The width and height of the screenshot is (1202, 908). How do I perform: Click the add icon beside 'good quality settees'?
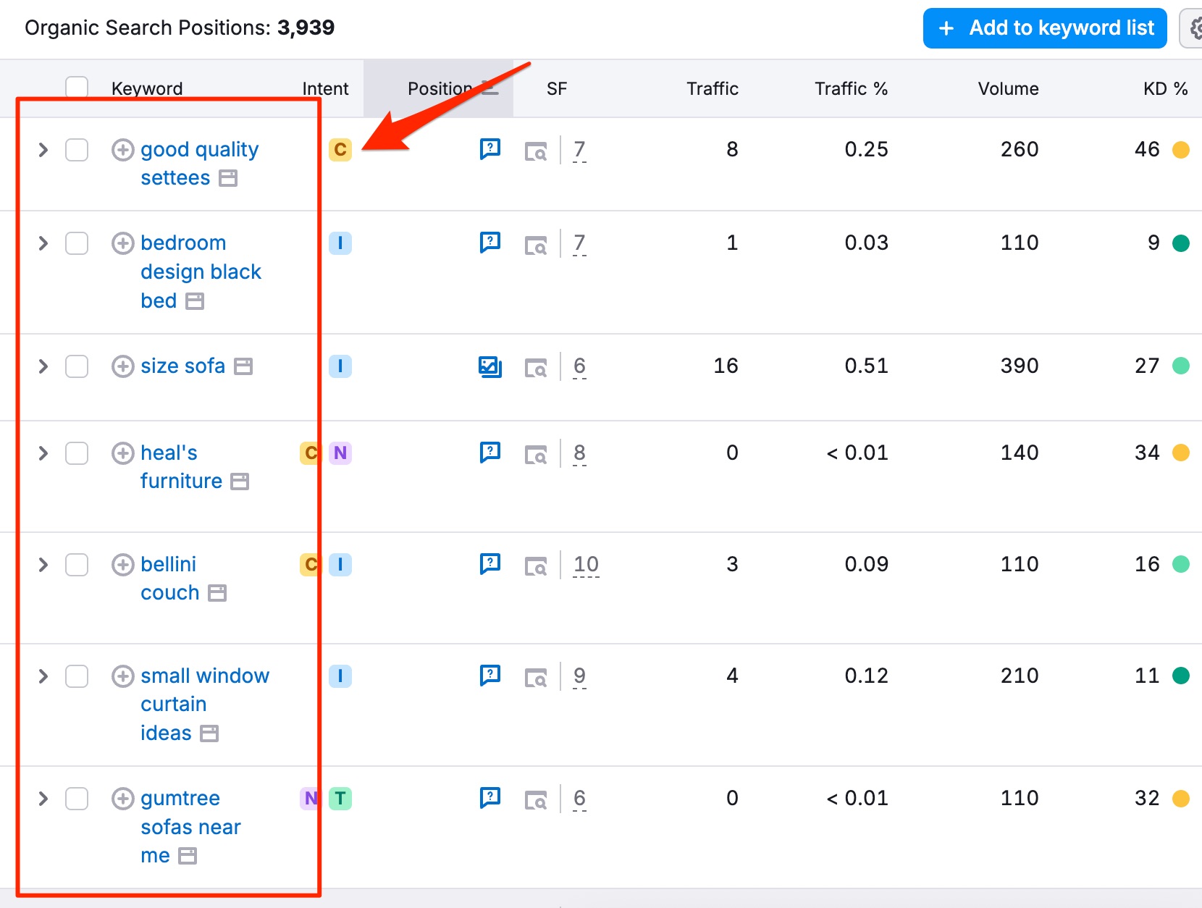click(122, 150)
